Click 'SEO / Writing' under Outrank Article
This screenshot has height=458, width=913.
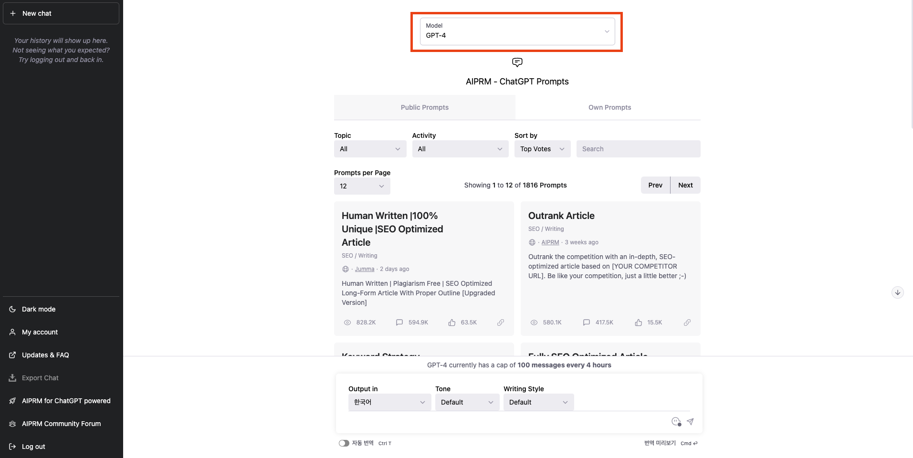click(546, 229)
